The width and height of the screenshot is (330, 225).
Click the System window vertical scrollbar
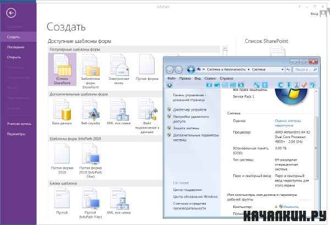tap(316, 147)
